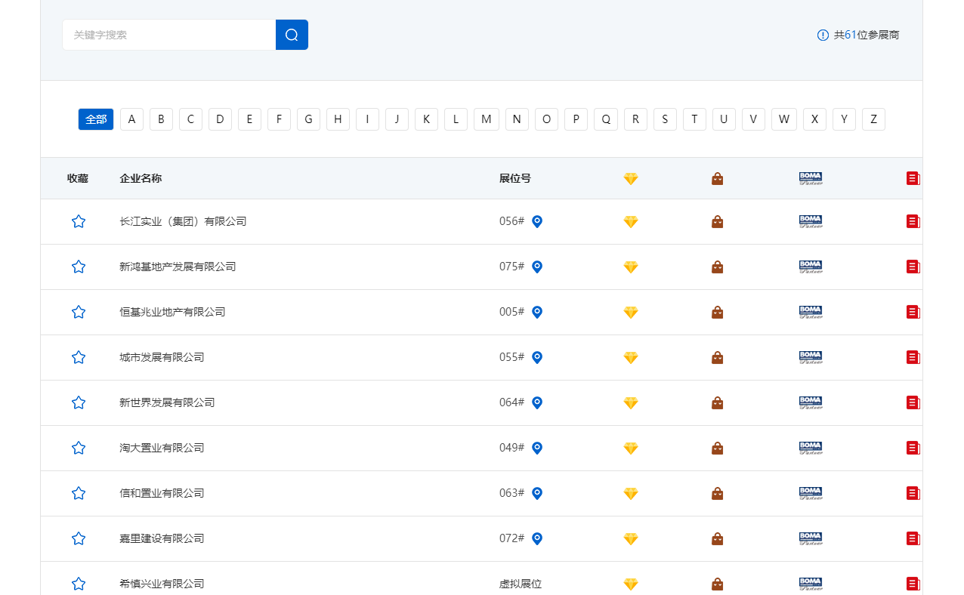Click the brown bag icon for 长江实业
The height and width of the screenshot is (595, 964).
[718, 221]
